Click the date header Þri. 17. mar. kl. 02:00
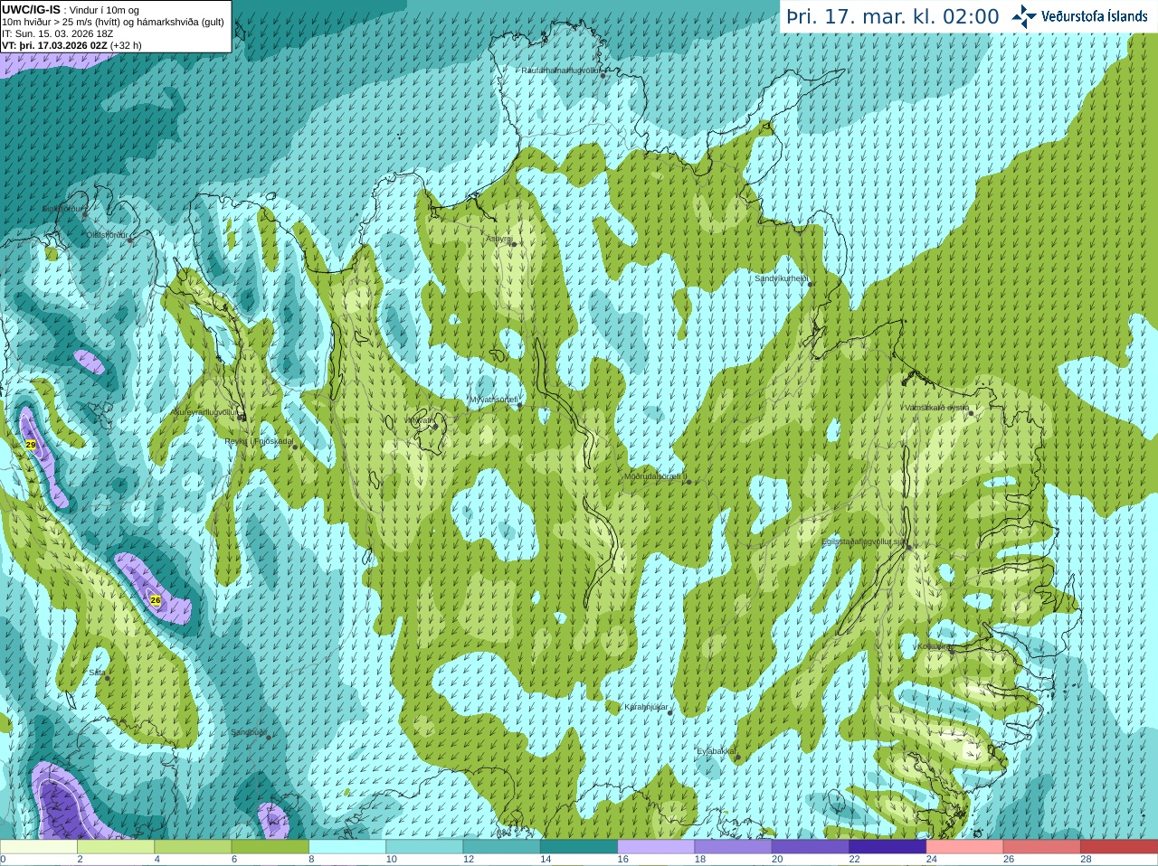This screenshot has height=866, width=1158. click(893, 17)
